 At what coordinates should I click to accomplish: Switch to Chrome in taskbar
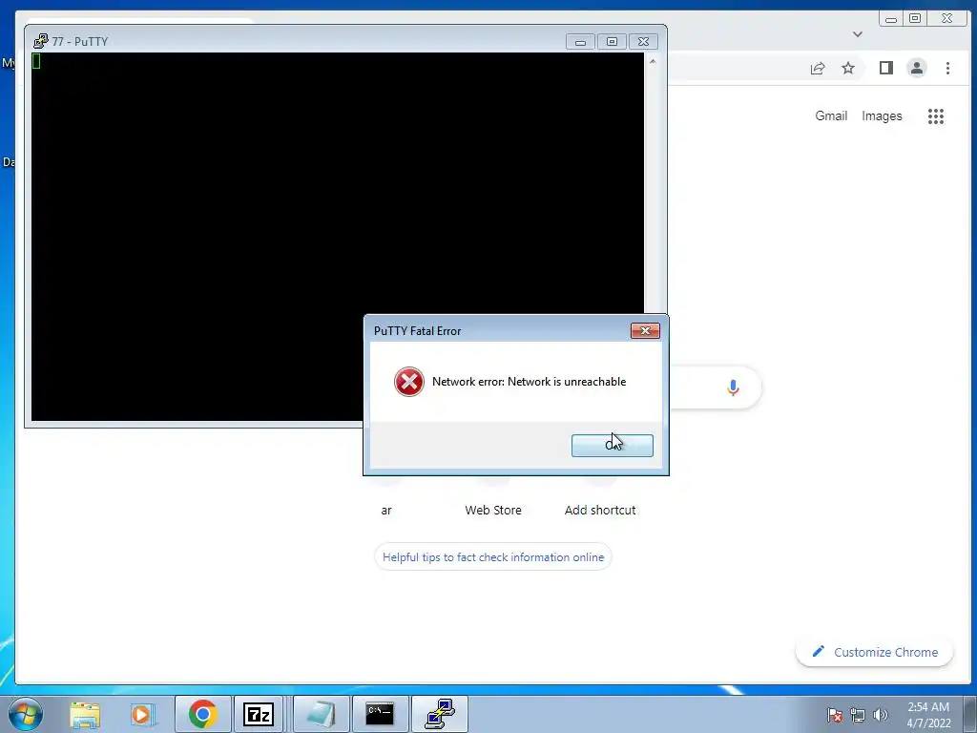(202, 714)
